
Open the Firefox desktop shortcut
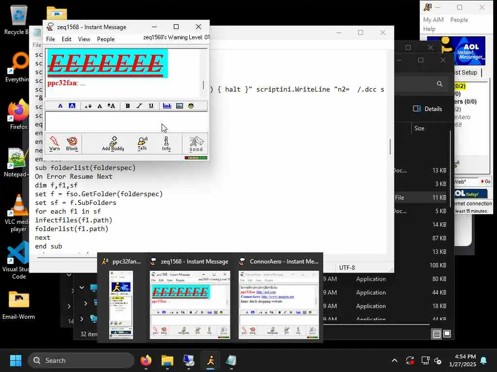click(18, 114)
